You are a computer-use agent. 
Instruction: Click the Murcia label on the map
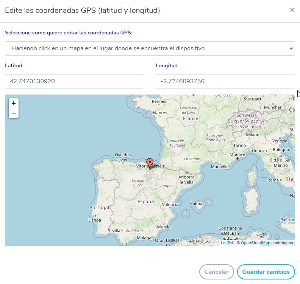164,227
